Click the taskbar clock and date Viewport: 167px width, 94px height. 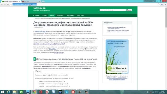162,92
